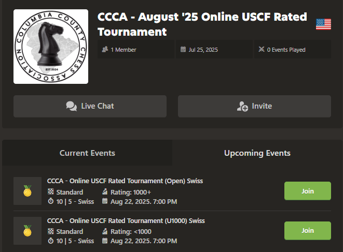Click the clock icon on the Open Swiss event
Image resolution: width=343 pixels, height=252 pixels.
click(x=50, y=201)
